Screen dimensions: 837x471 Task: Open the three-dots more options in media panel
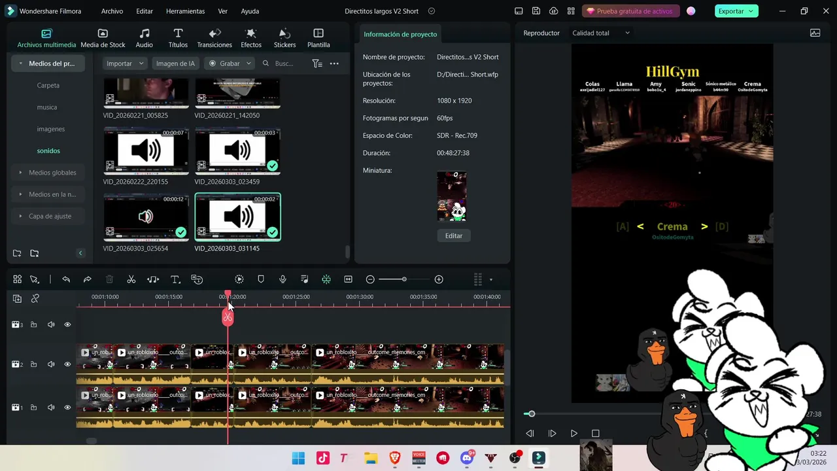pyautogui.click(x=334, y=63)
